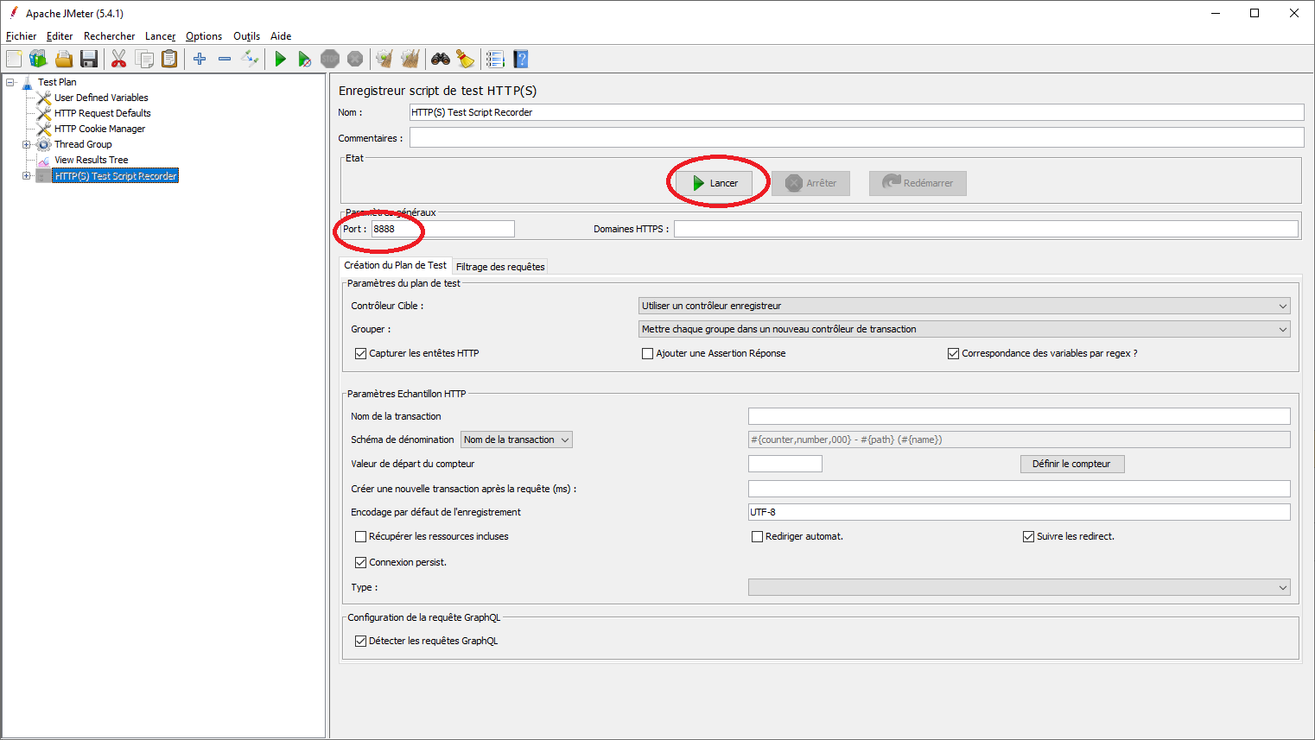Expand HTTP(S) Test Script Recorder node
This screenshot has width=1315, height=740.
tap(27, 175)
